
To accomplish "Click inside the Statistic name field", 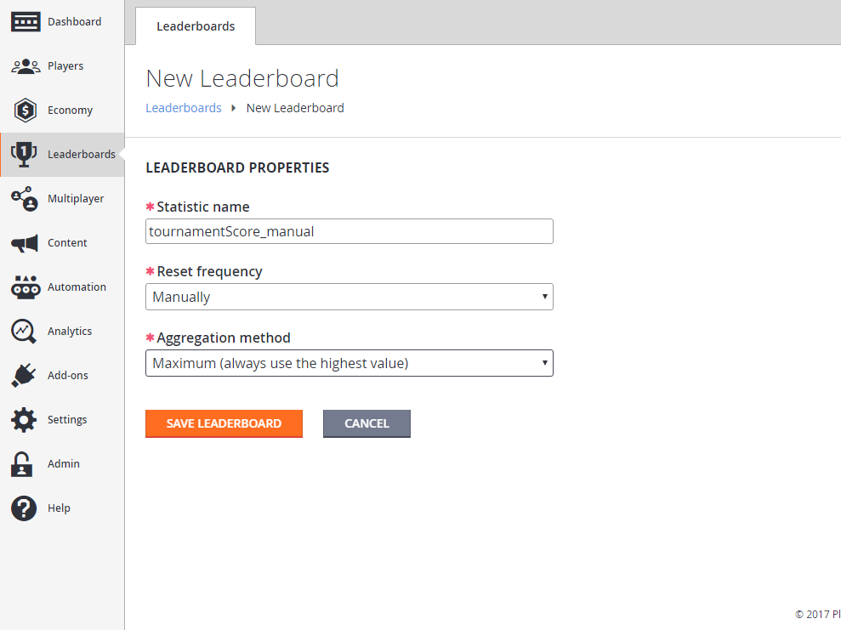I will point(349,231).
